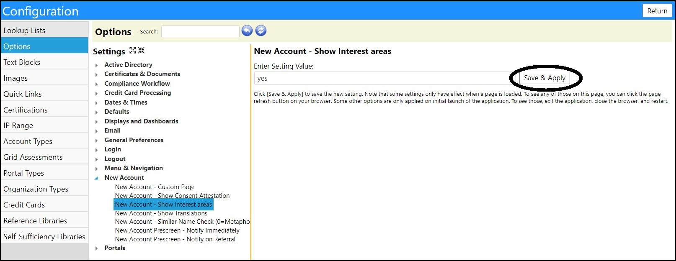
Task: Click the Defaults label
Action: pos(117,112)
